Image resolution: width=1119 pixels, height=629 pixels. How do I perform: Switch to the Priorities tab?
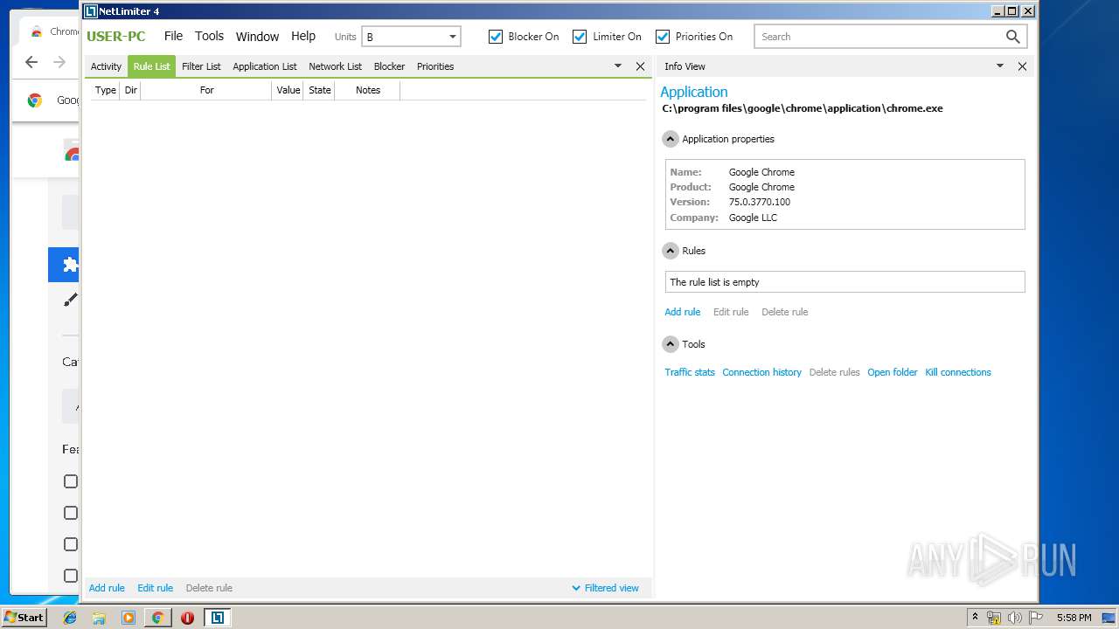tap(435, 66)
